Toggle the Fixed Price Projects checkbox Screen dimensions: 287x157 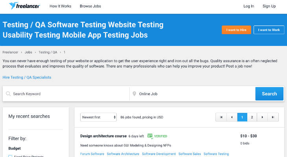click(x=10, y=156)
